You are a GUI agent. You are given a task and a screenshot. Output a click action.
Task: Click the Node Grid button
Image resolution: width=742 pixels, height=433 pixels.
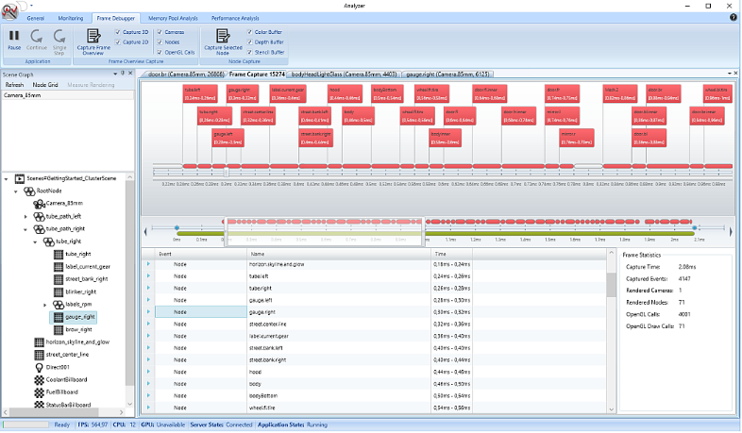coord(45,85)
